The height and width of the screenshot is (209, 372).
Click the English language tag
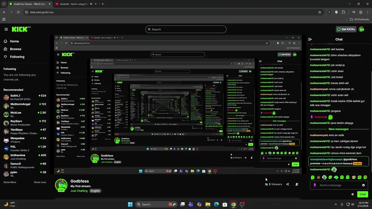[x=95, y=191]
